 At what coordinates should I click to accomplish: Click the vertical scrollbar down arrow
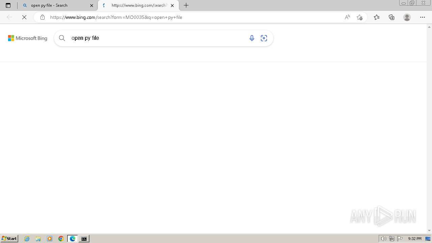[429, 231]
